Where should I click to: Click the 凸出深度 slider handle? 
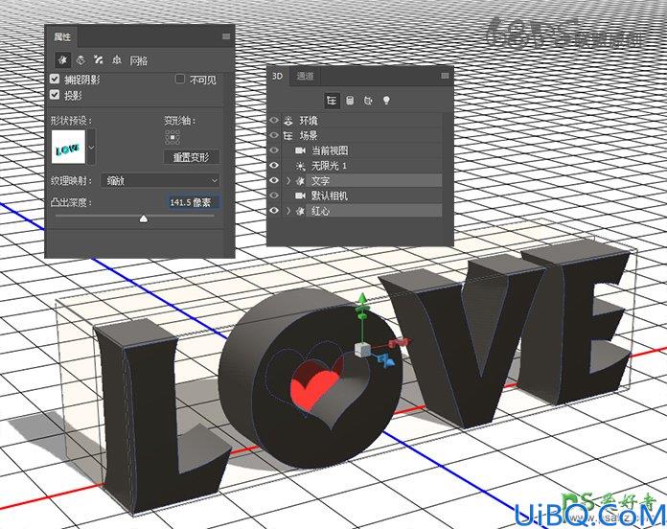pyautogui.click(x=144, y=218)
